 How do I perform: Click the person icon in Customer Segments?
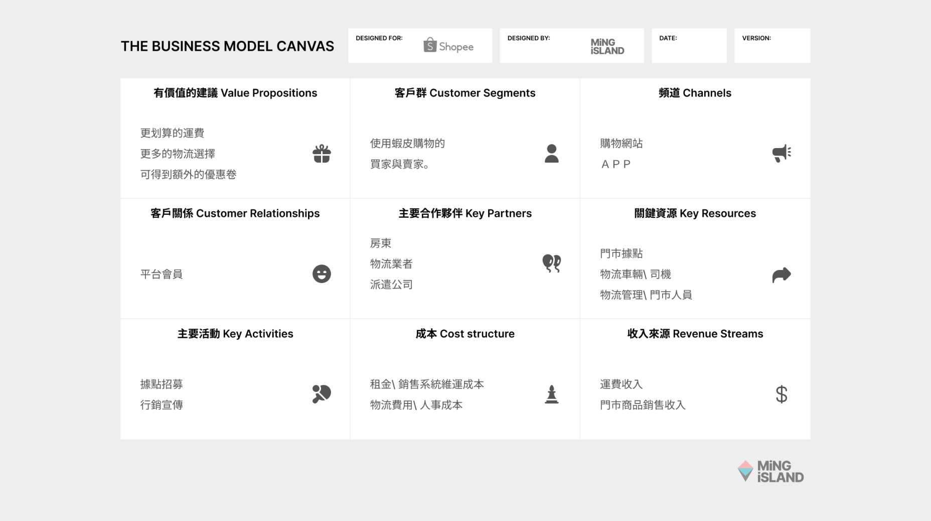pos(551,154)
